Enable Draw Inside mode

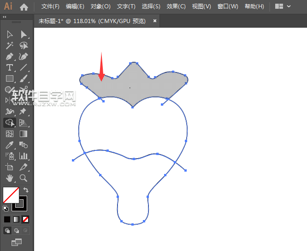tap(25, 231)
